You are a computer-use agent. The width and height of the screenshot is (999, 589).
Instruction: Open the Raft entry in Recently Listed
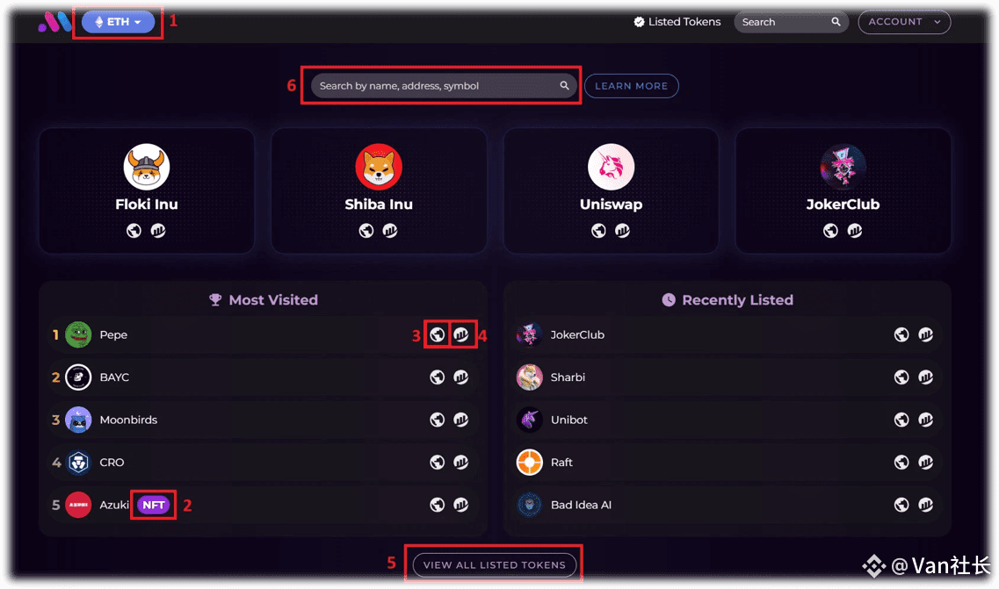727,463
